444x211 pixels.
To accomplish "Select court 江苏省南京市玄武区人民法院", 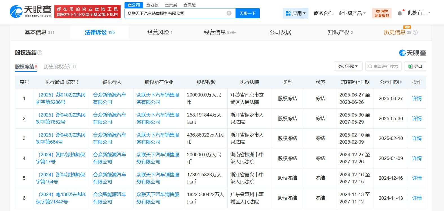I will coord(247,98).
